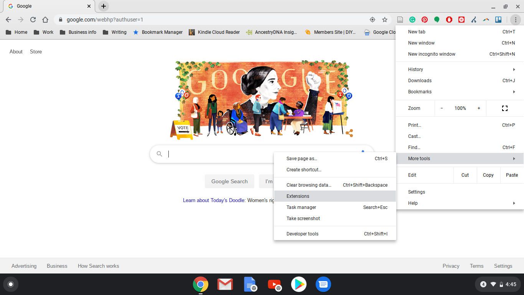This screenshot has height=295, width=524.
Task: Open Task manager from submenu
Action: tap(335, 207)
